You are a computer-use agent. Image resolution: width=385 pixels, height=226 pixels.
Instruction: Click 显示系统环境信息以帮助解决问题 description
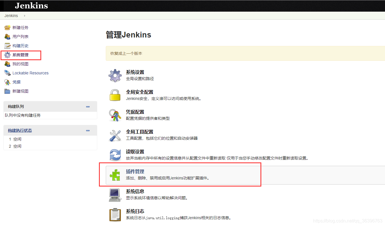click(x=157, y=198)
